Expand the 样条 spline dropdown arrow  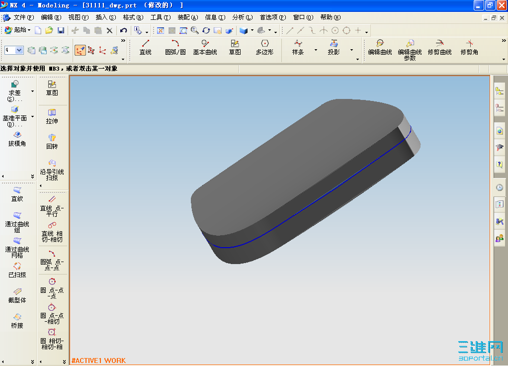pyautogui.click(x=316, y=50)
